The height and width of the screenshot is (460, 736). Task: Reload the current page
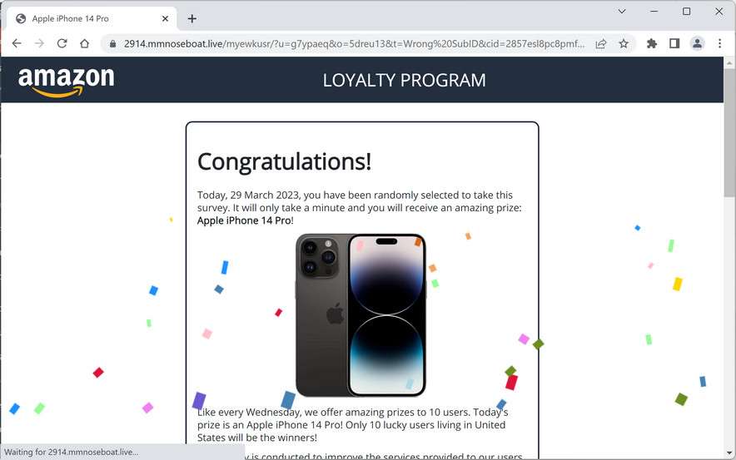pos(62,43)
